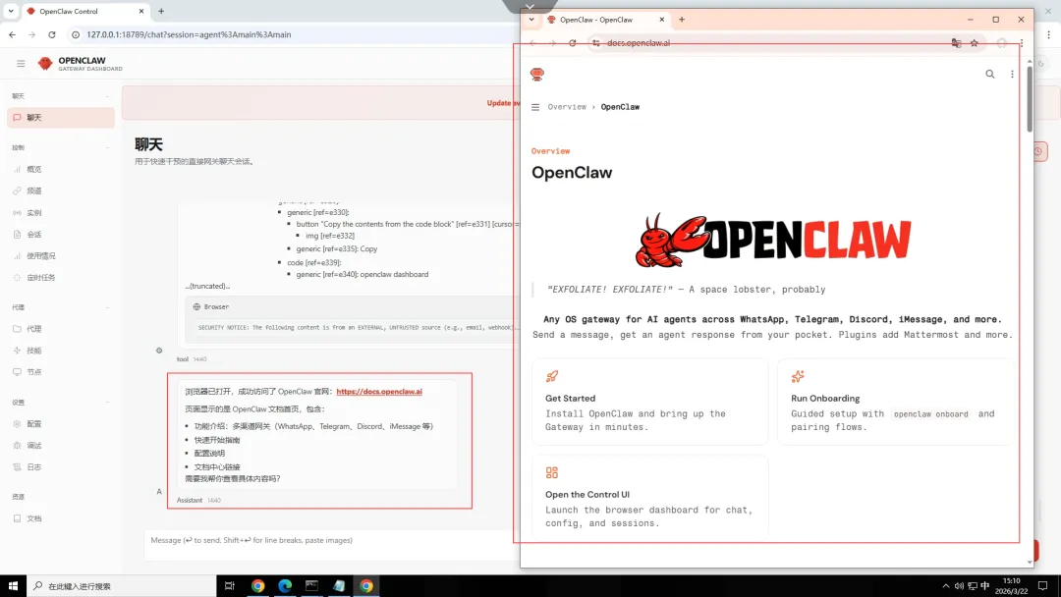Switch the 中 input method indicator
Viewport: 1061px width, 597px height.
click(985, 586)
